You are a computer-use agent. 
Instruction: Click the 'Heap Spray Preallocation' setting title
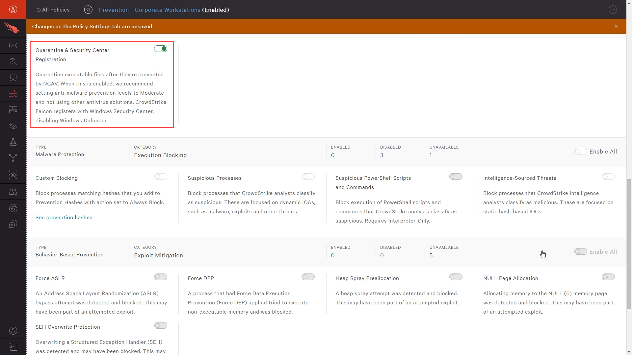367,278
